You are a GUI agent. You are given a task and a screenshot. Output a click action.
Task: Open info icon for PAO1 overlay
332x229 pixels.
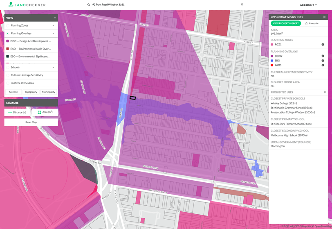tap(323, 65)
